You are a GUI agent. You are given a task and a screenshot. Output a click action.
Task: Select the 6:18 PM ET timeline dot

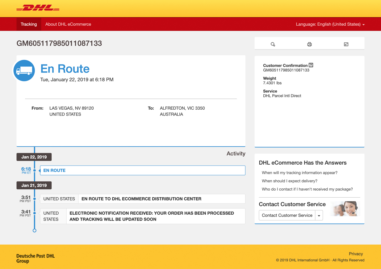click(x=34, y=170)
